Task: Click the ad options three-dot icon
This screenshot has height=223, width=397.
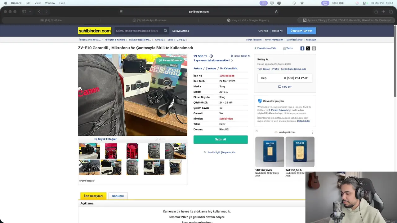Action: [x=312, y=132]
